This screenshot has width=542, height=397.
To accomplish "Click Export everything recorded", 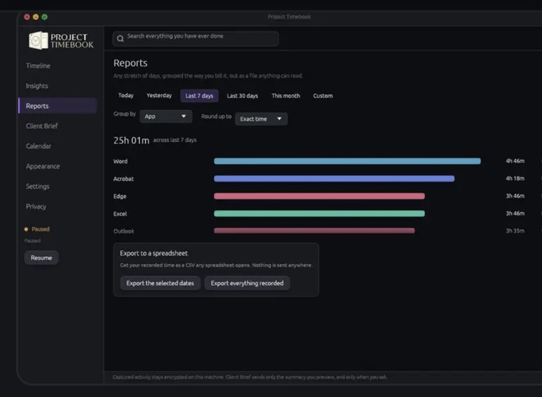I will (247, 283).
